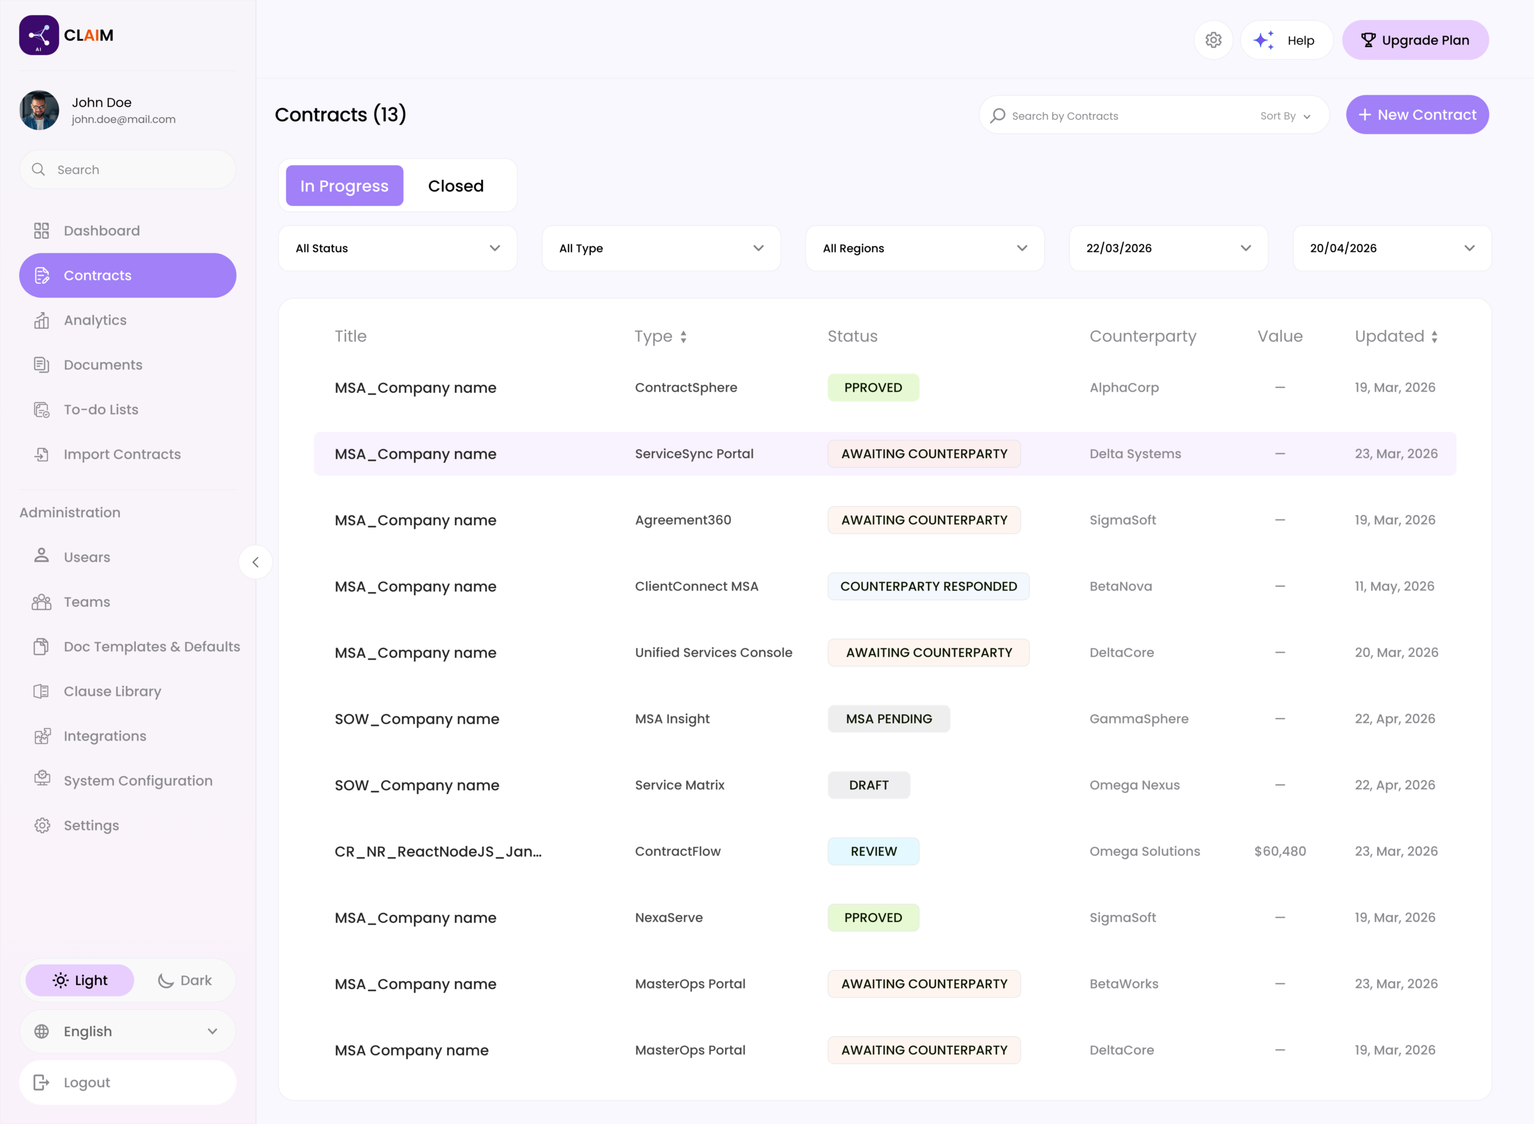This screenshot has width=1534, height=1124.
Task: Open the All Type filter dropdown
Action: [661, 249]
